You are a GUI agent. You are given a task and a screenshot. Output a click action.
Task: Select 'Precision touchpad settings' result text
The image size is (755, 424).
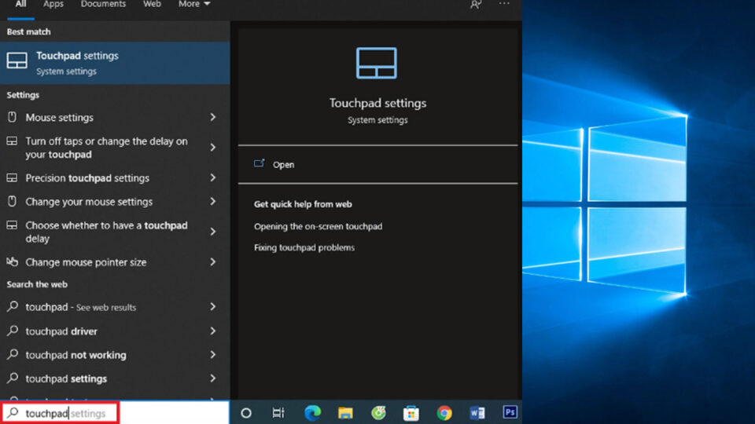click(87, 178)
